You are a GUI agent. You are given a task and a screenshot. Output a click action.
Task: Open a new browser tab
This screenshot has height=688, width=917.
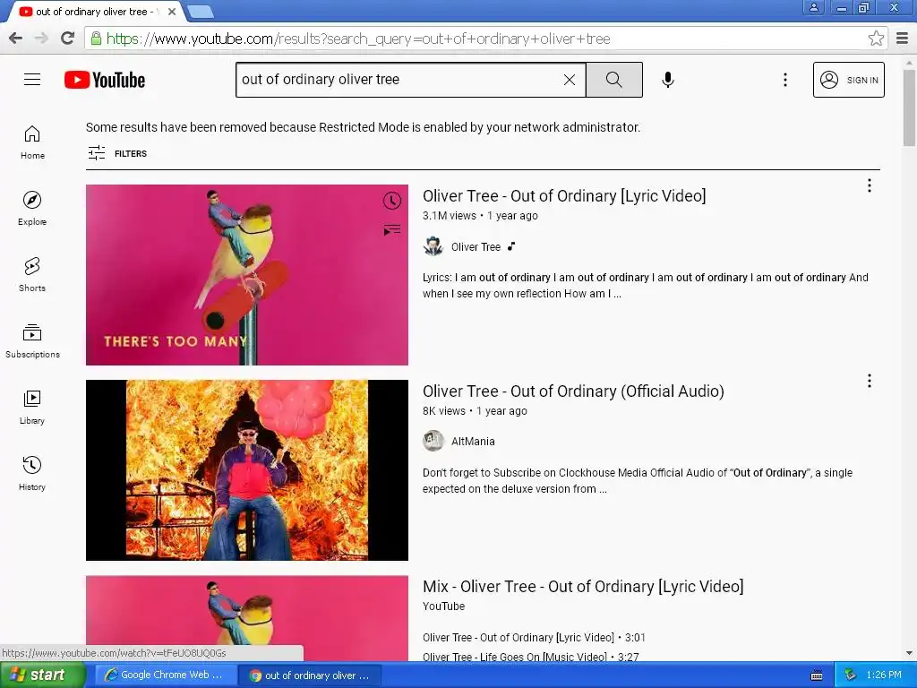tap(201, 11)
